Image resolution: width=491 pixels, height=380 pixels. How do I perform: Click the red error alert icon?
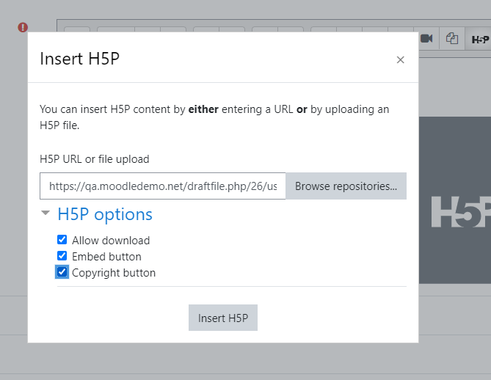click(x=23, y=27)
